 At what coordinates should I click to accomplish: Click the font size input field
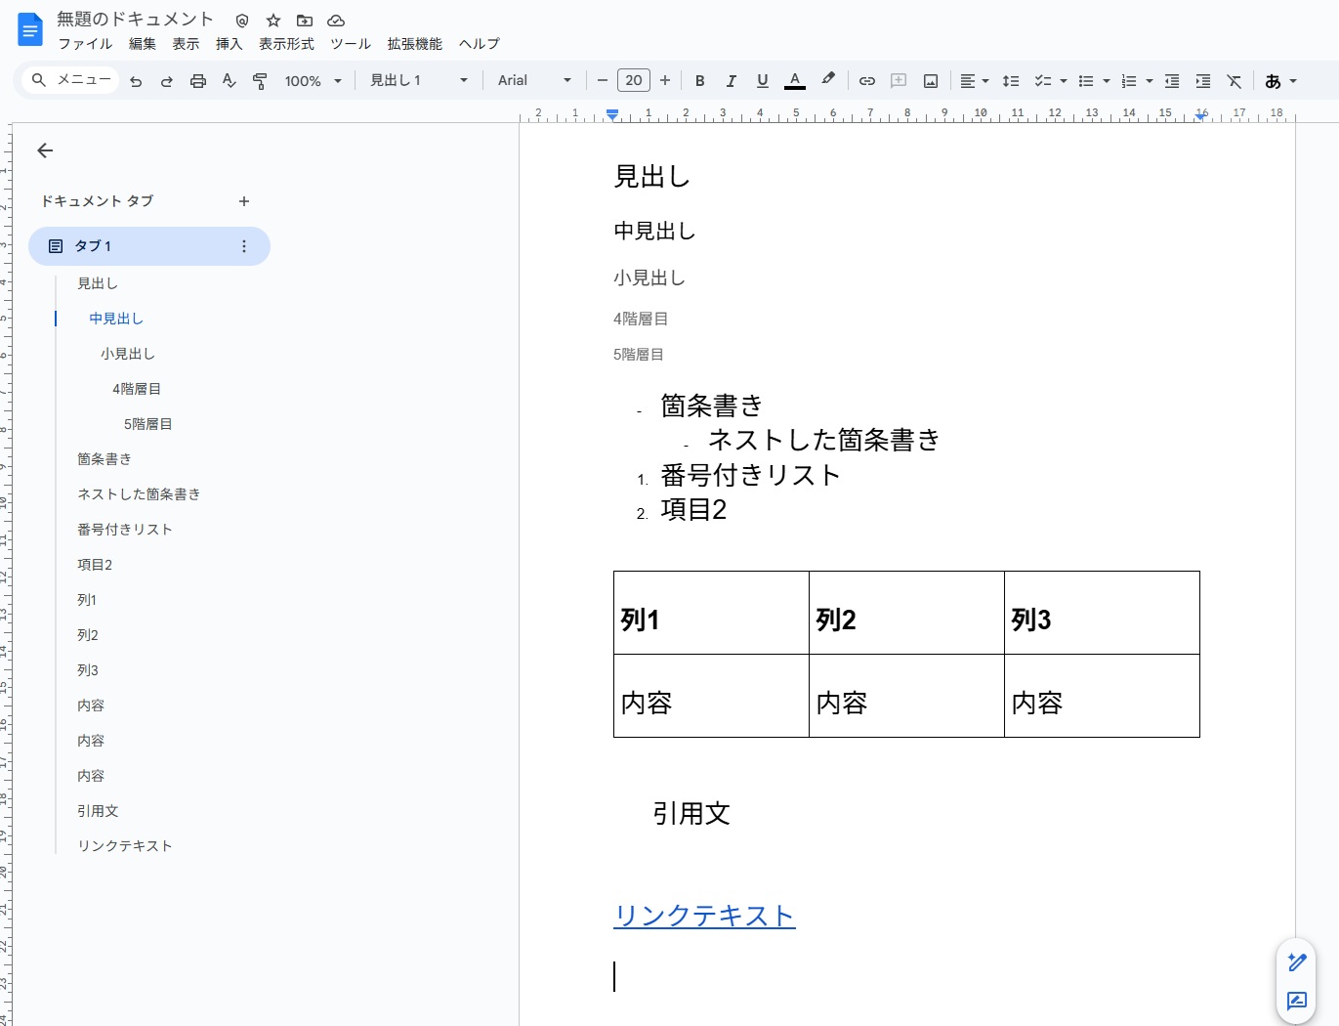pyautogui.click(x=634, y=80)
